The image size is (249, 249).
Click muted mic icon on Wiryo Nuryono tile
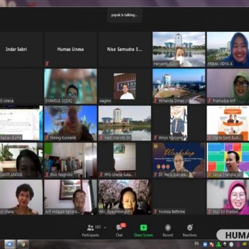point(155,138)
